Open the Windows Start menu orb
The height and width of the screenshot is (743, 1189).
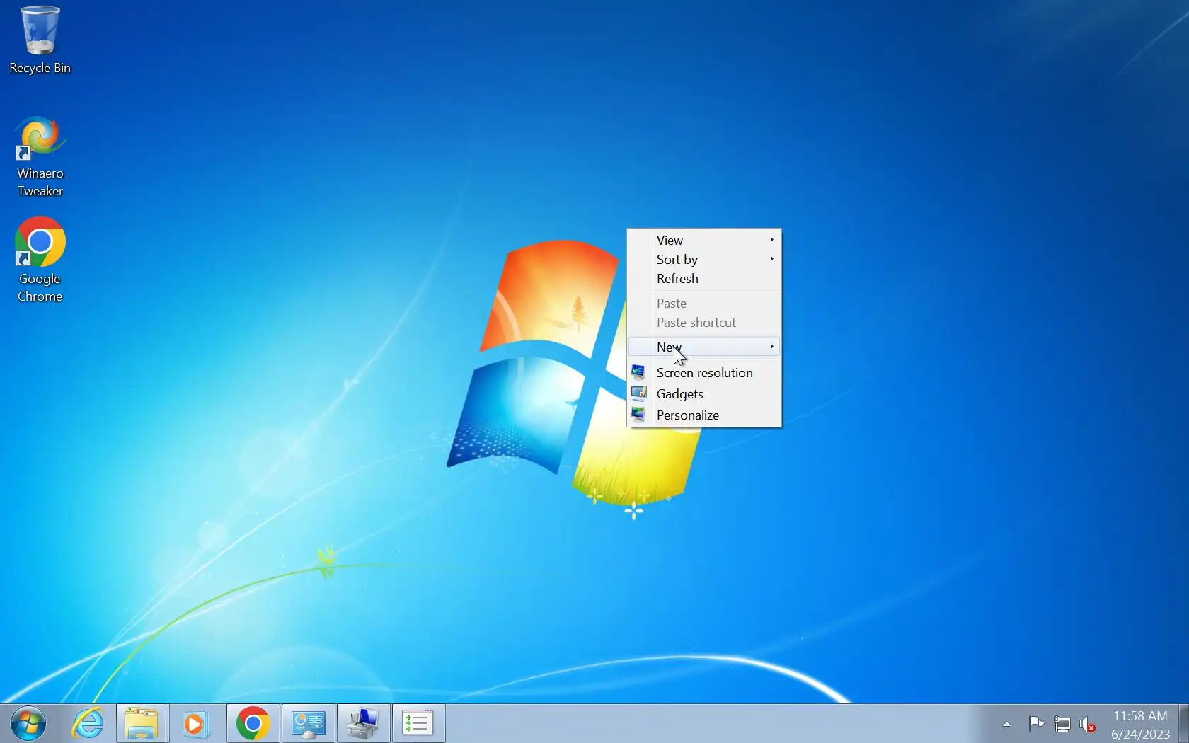tap(28, 723)
